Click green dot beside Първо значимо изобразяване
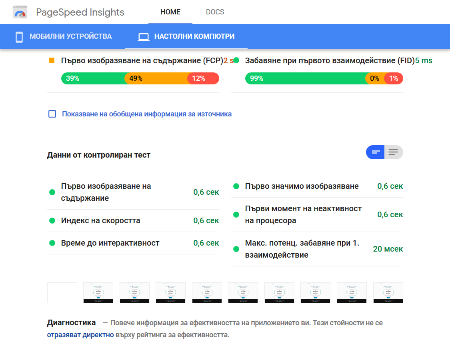The image size is (450, 344). point(236,186)
